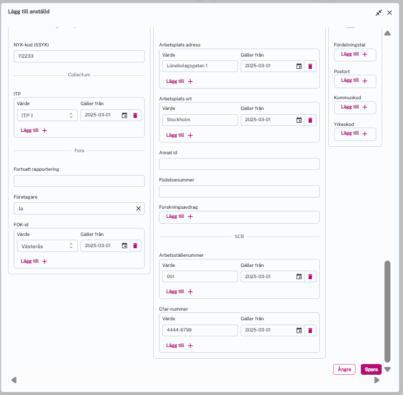The image size is (403, 395).
Task: Collapse the dialog with the shrink icon
Action: tap(379, 12)
